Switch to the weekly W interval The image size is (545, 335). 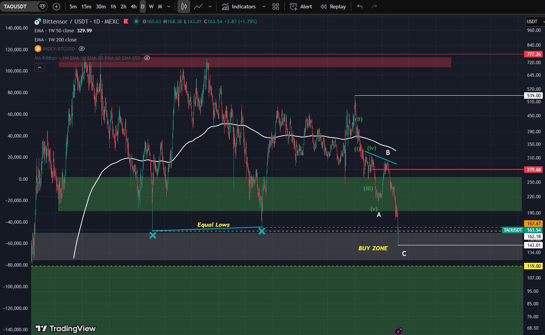pyautogui.click(x=151, y=7)
